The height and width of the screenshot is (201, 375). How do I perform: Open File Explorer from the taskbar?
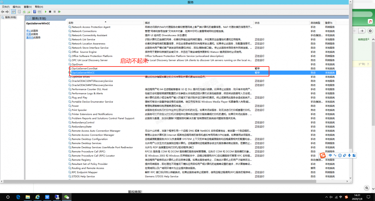(x=28, y=197)
